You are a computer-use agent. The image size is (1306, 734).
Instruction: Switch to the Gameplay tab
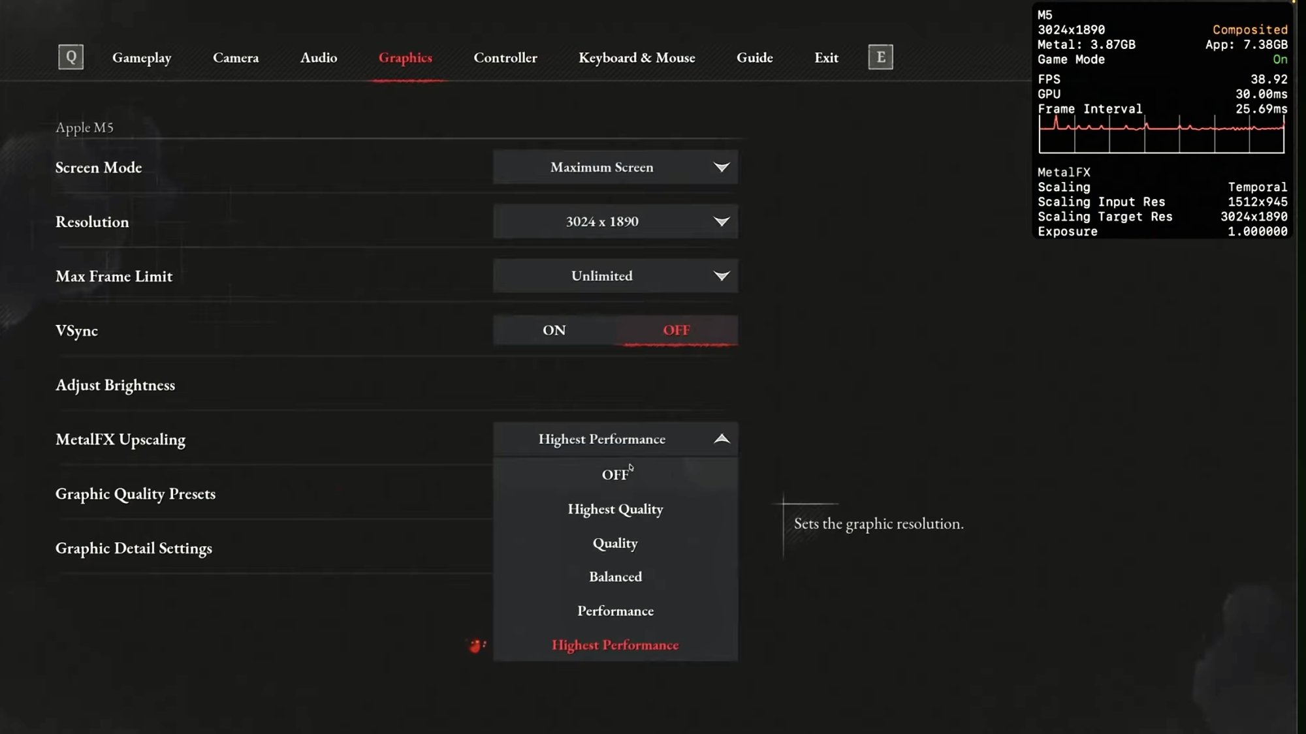click(x=142, y=57)
